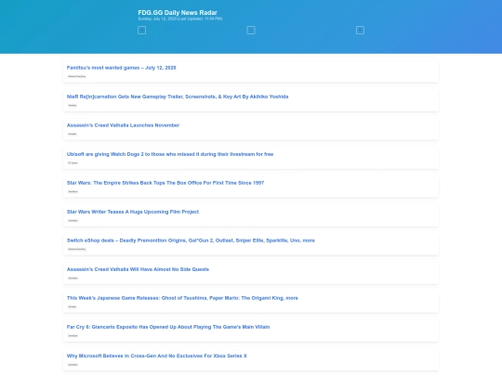The height and width of the screenshot is (376, 502).
Task: Click source tag under NieR Re[in]carnation headline
Action: (73, 105)
